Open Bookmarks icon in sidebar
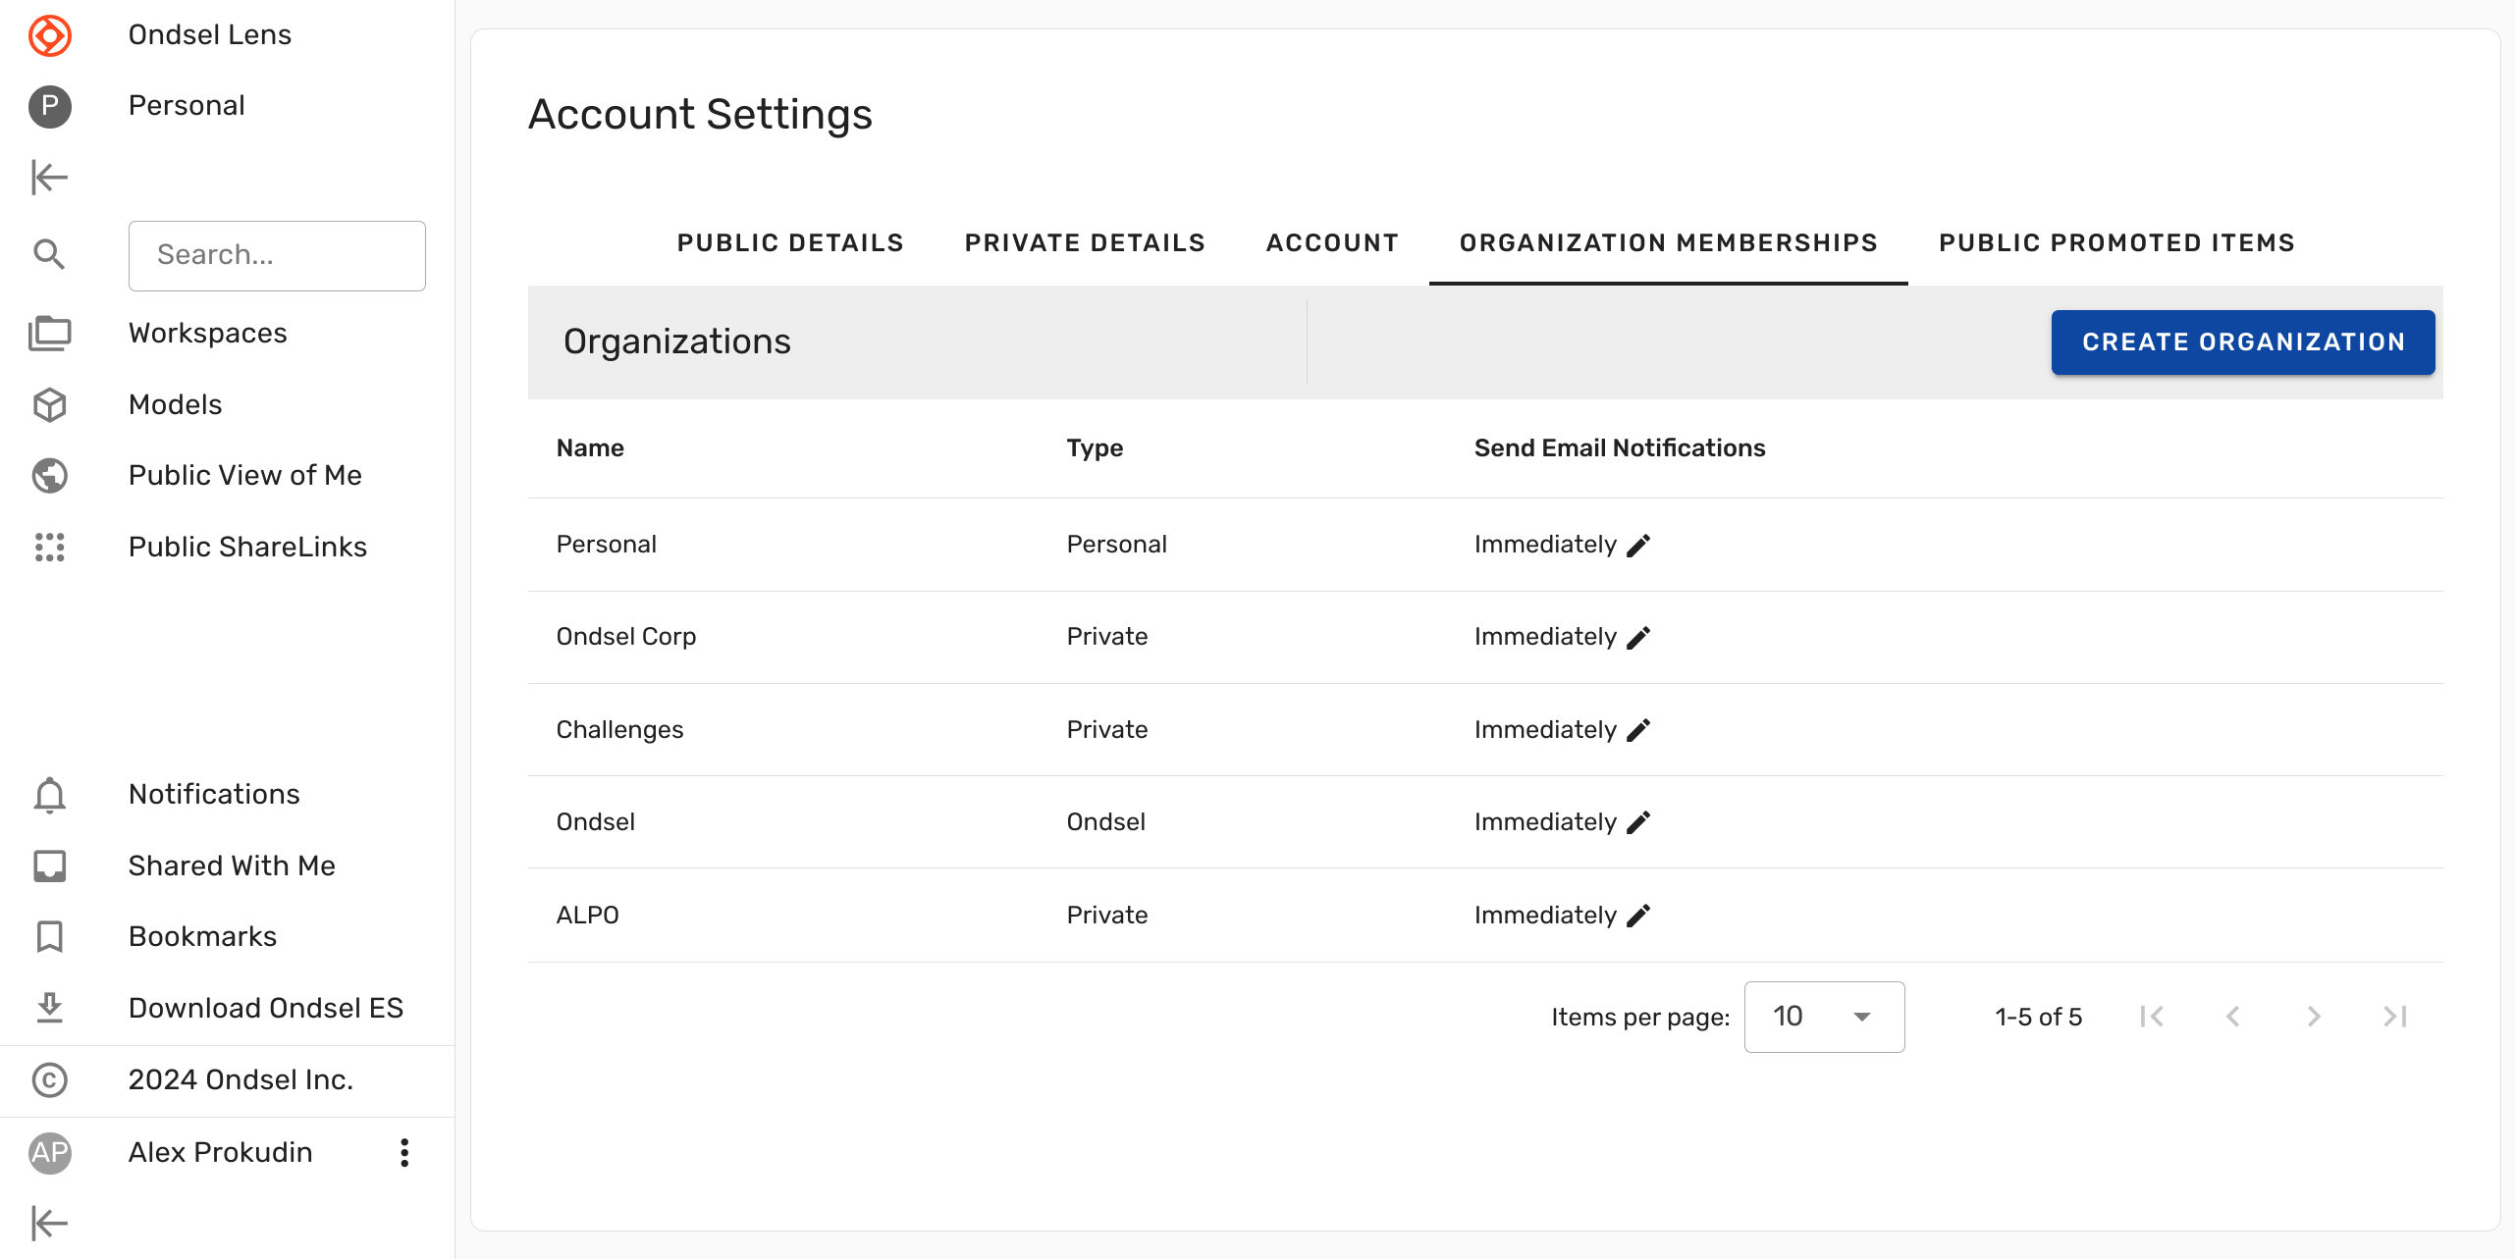The image size is (2516, 1259). [49, 937]
